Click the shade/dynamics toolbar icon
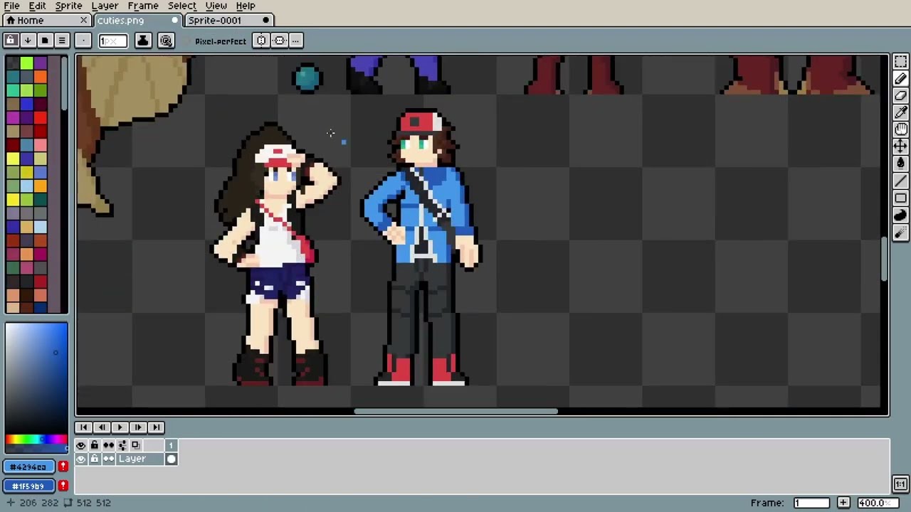 click(x=166, y=41)
